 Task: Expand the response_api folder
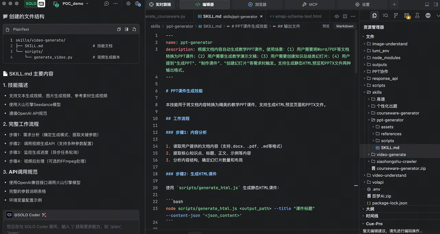[x=400, y=78]
